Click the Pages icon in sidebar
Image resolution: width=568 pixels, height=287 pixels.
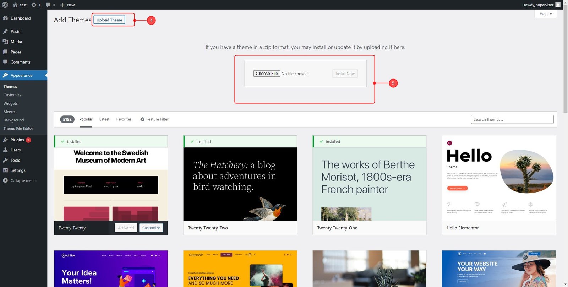click(x=5, y=52)
